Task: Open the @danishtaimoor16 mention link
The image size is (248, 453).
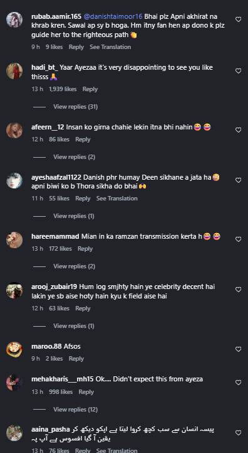Action: coord(113,16)
